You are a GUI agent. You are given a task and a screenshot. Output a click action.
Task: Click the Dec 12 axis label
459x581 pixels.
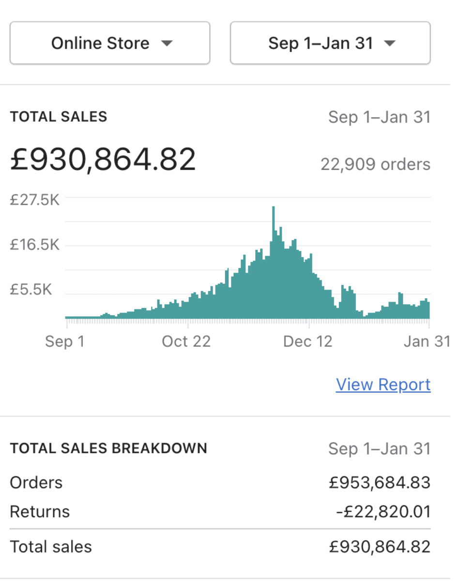click(308, 341)
